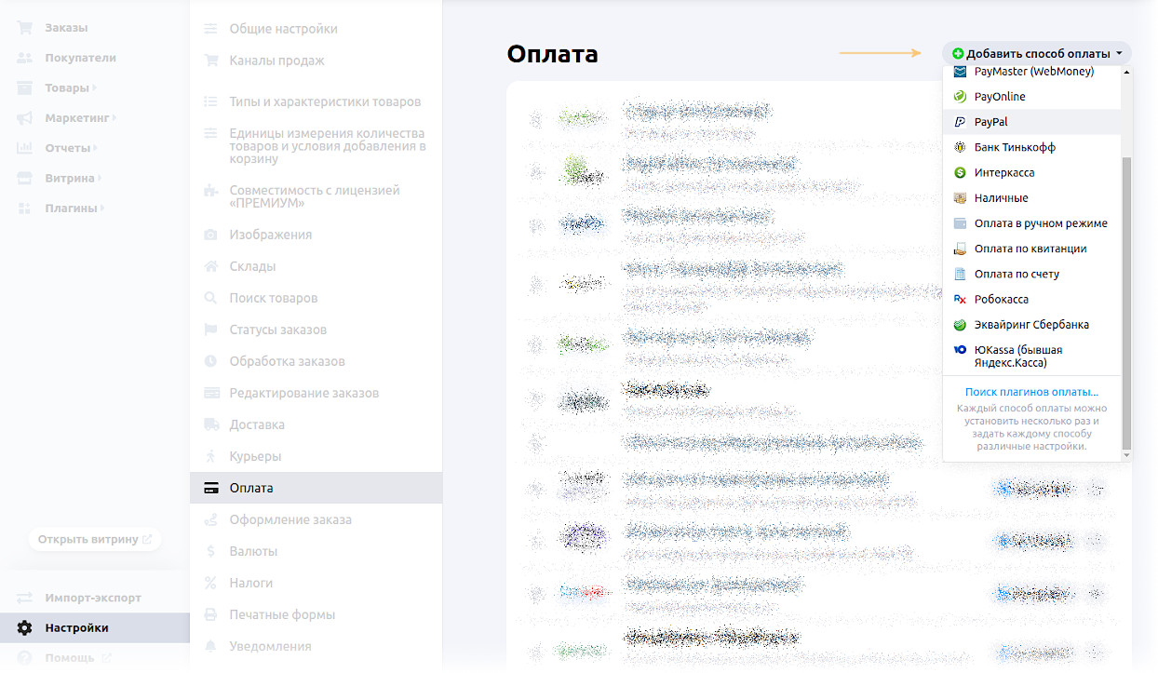Click the Tinkoff Bank icon
The width and height of the screenshot is (1158, 673).
tap(960, 147)
